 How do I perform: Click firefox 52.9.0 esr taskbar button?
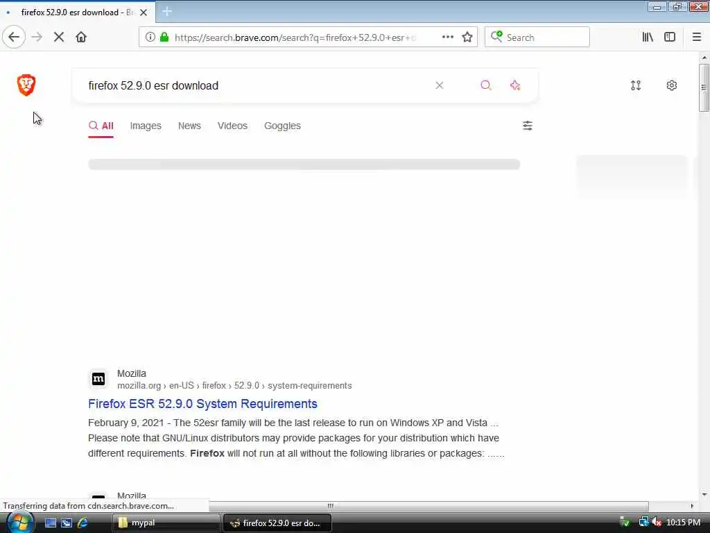click(277, 523)
